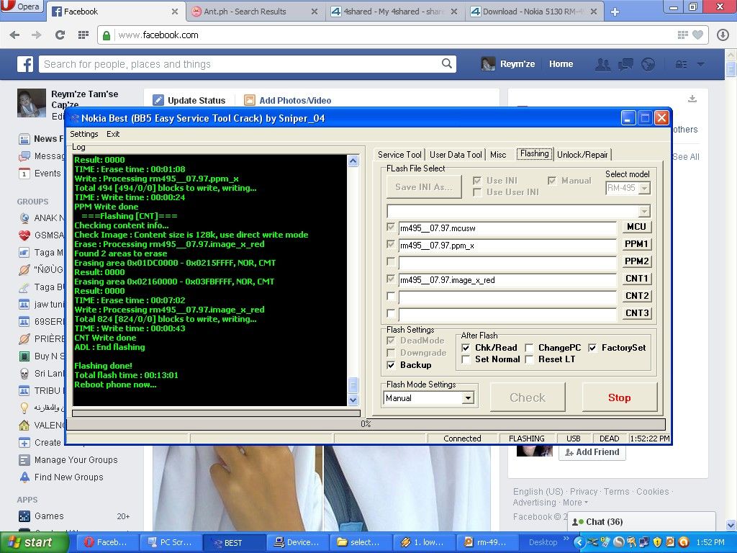Viewport: 737px width, 553px height.
Task: Switch to the Unlock/Repair tab
Action: [x=582, y=154]
